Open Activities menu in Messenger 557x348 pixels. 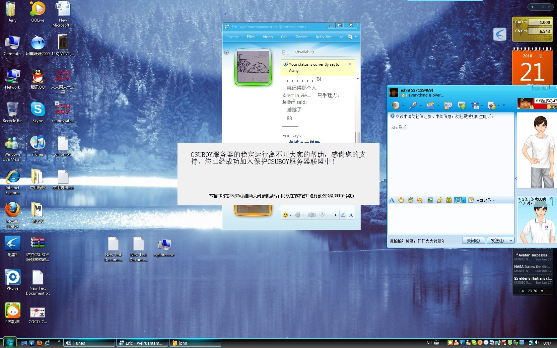tap(323, 37)
